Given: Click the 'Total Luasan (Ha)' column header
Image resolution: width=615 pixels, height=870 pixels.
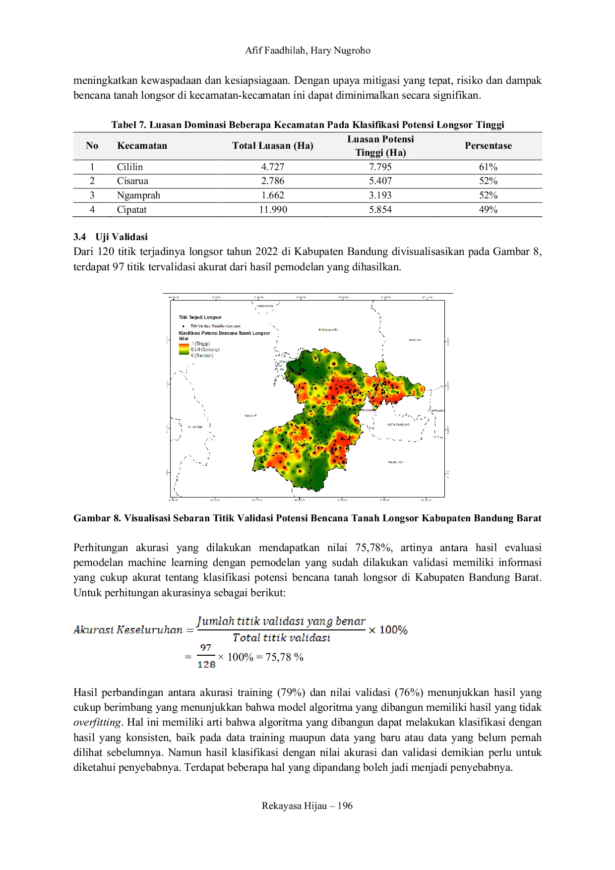Looking at the screenshot, I should coord(273,146).
